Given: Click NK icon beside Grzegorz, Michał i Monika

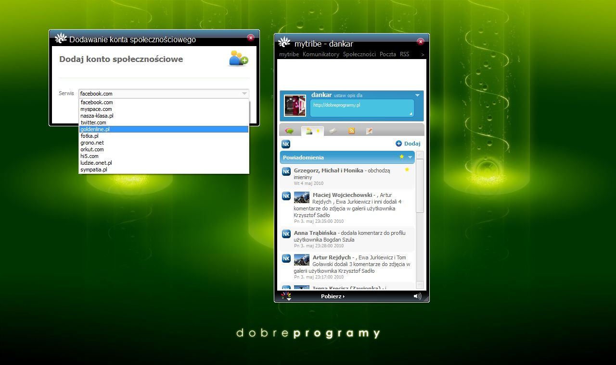Looking at the screenshot, I should pyautogui.click(x=286, y=171).
